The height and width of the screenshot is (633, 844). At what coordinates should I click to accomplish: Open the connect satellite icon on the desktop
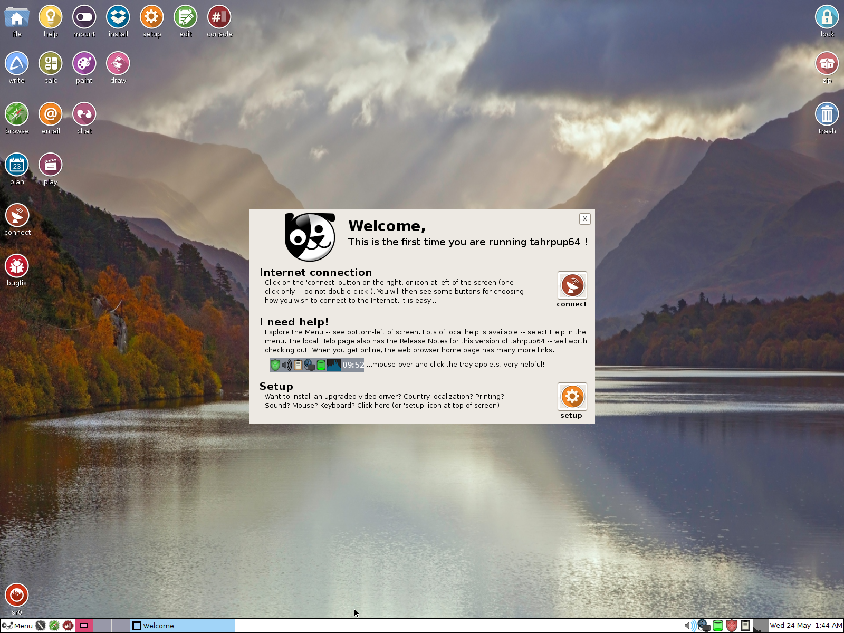pos(17,215)
